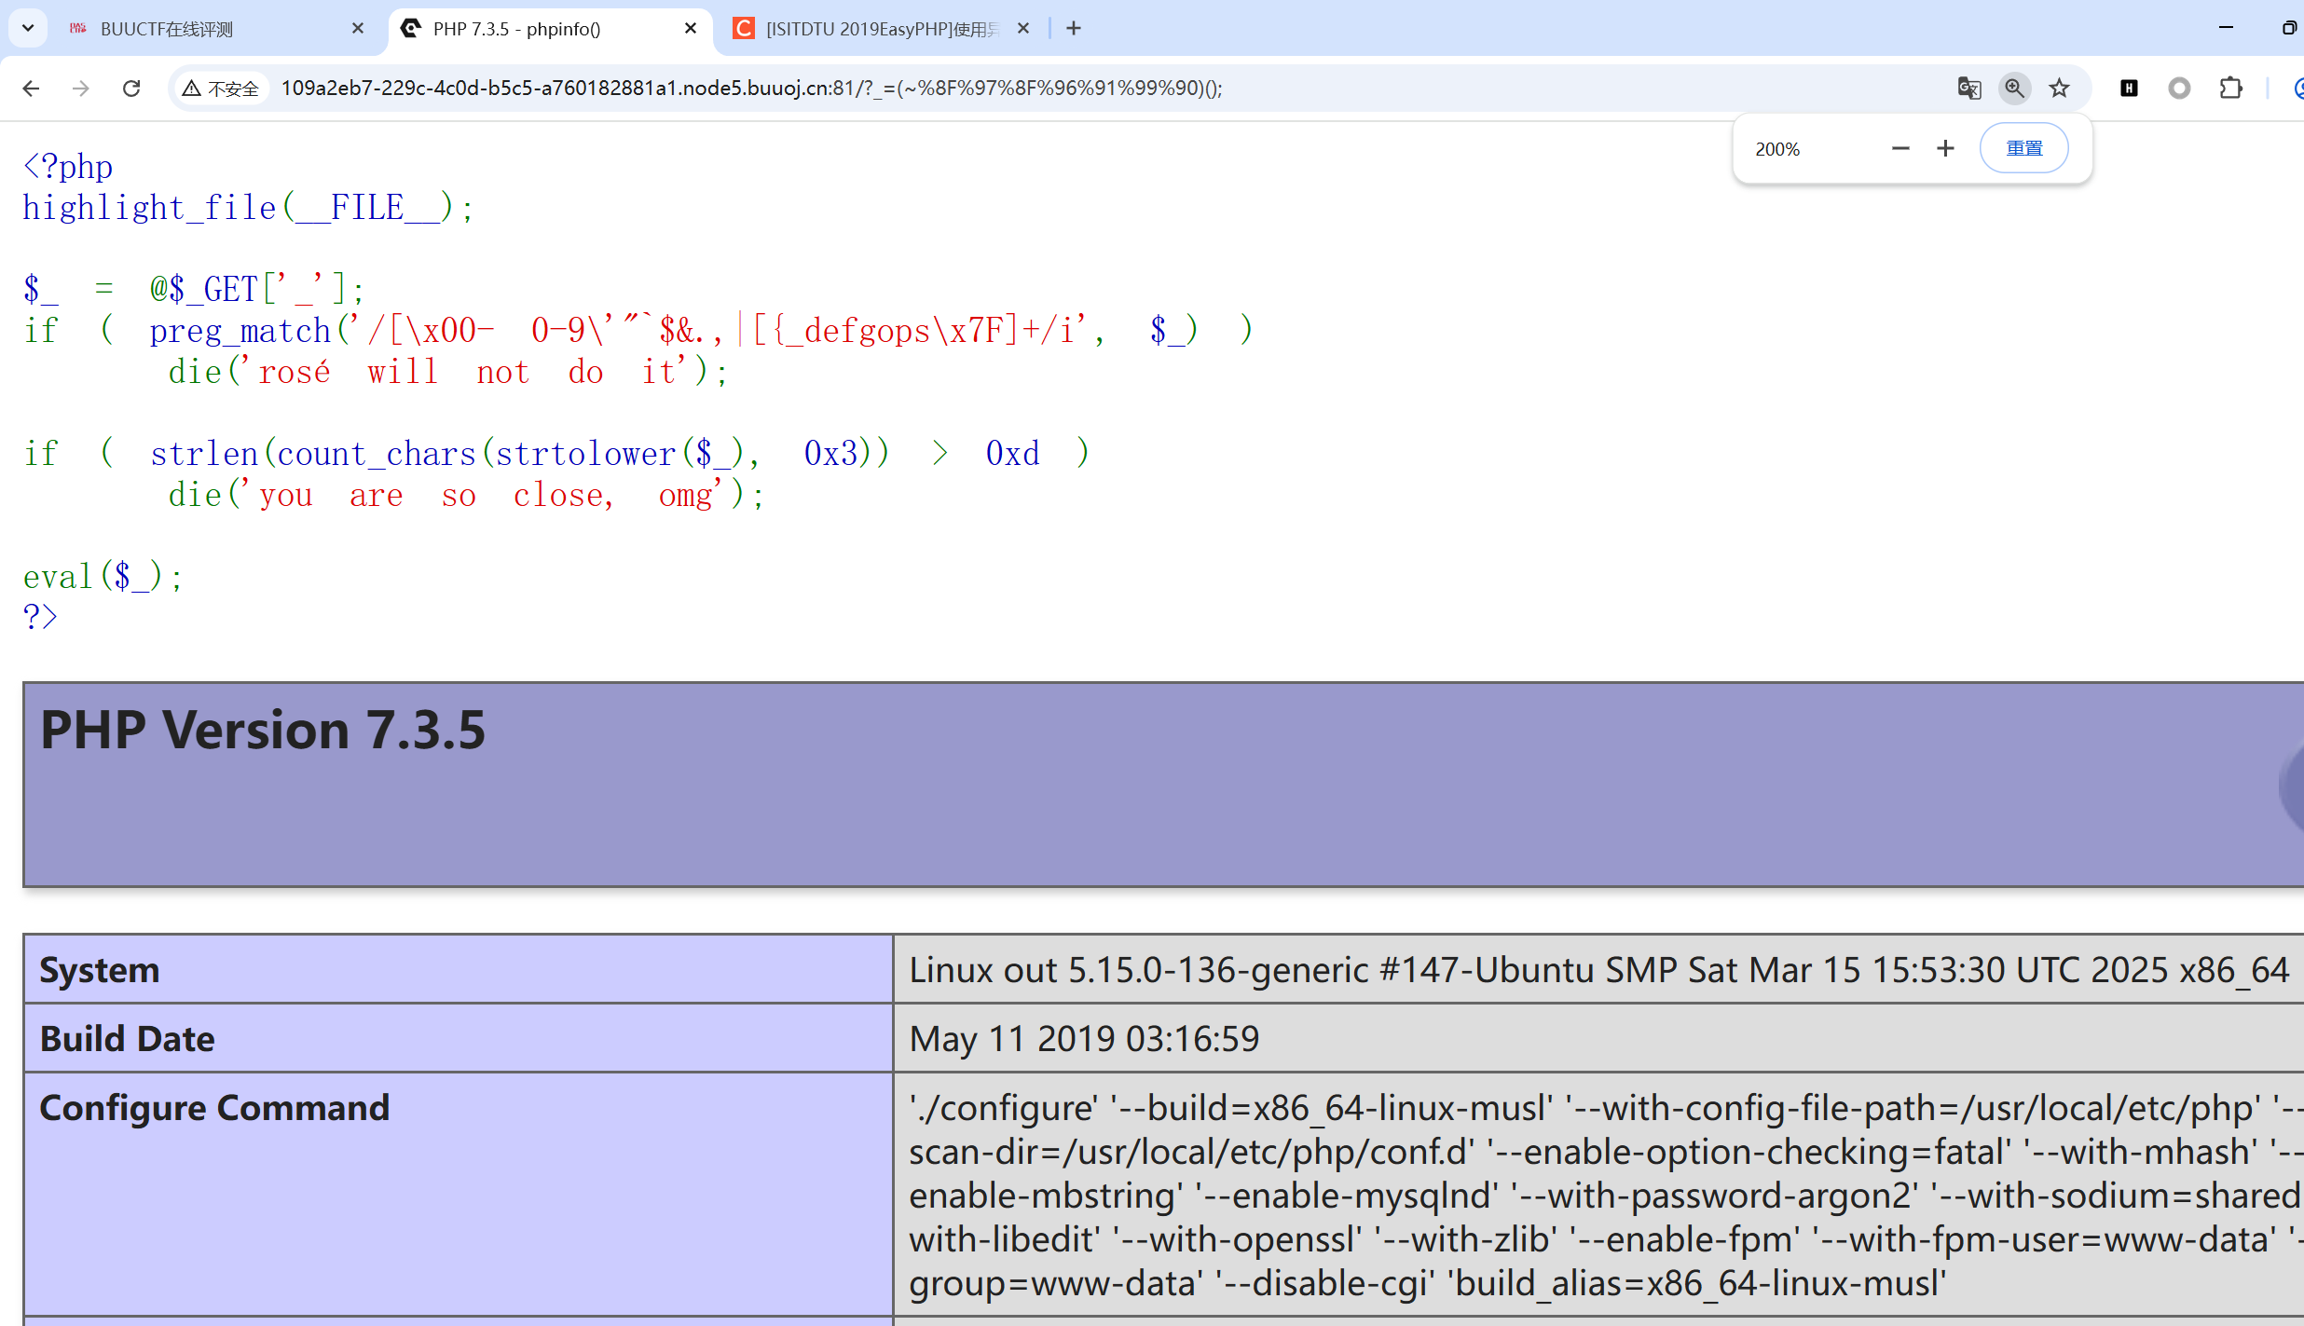Image resolution: width=2304 pixels, height=1326 pixels.
Task: Bookmark this page with the star
Action: tap(2059, 88)
